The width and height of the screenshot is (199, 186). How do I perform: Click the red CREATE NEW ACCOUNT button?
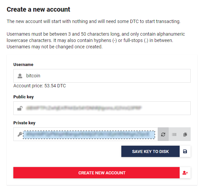pyautogui.click(x=96, y=173)
